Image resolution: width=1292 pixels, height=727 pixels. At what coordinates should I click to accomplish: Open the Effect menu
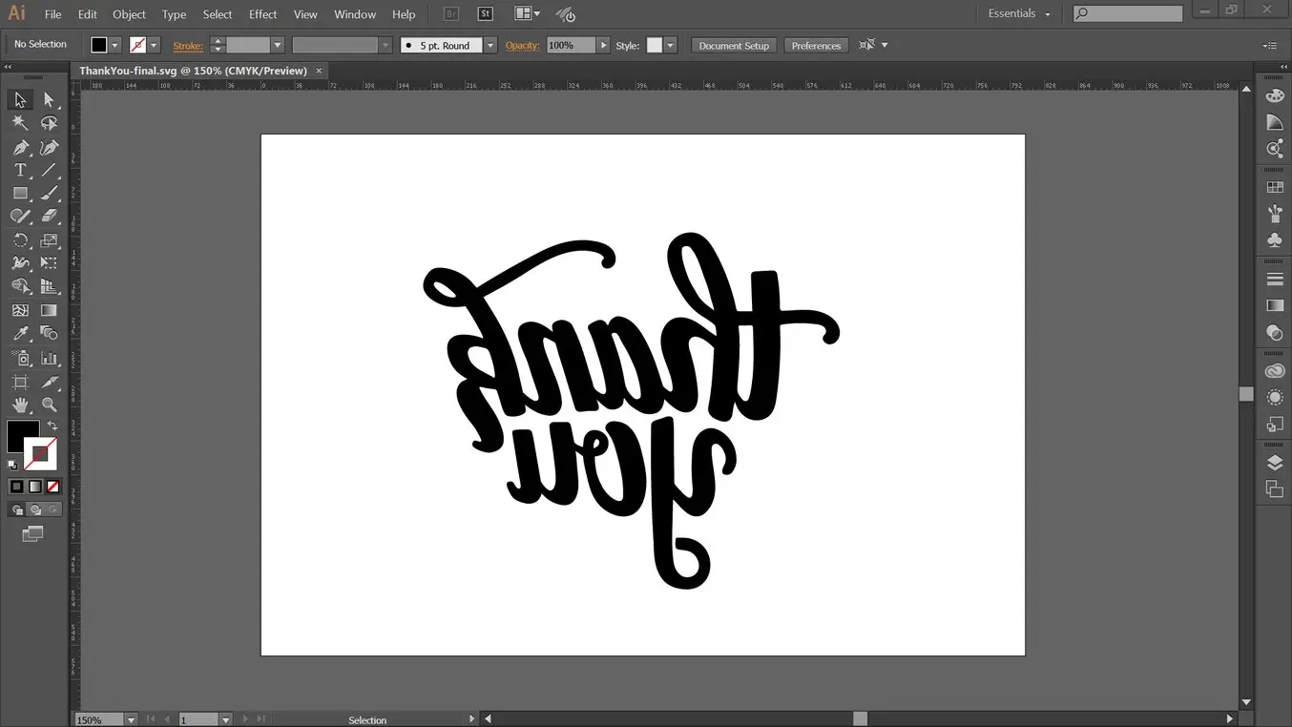[262, 14]
